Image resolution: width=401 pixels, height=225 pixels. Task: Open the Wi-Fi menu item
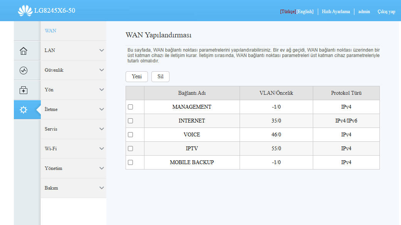pyautogui.click(x=74, y=149)
